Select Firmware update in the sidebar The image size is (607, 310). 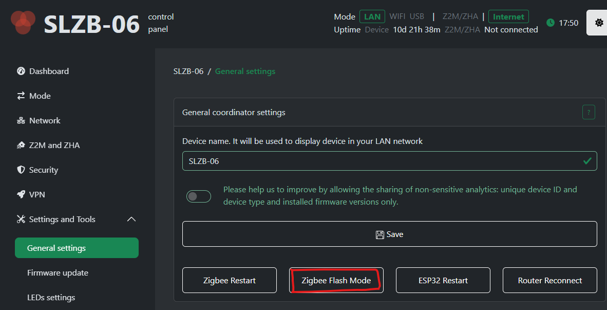[x=57, y=272]
